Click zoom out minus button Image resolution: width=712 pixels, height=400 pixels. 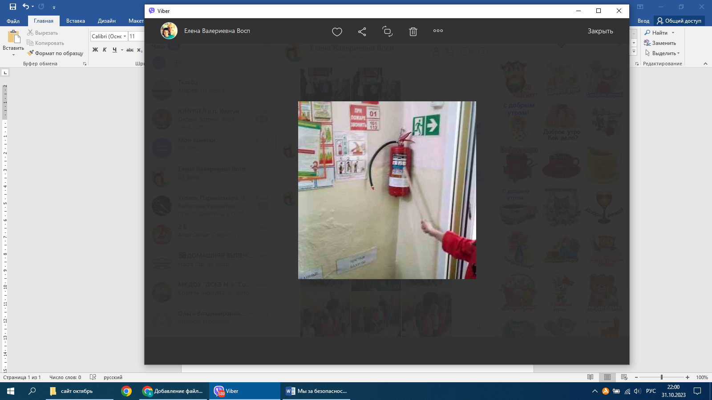tap(636, 377)
